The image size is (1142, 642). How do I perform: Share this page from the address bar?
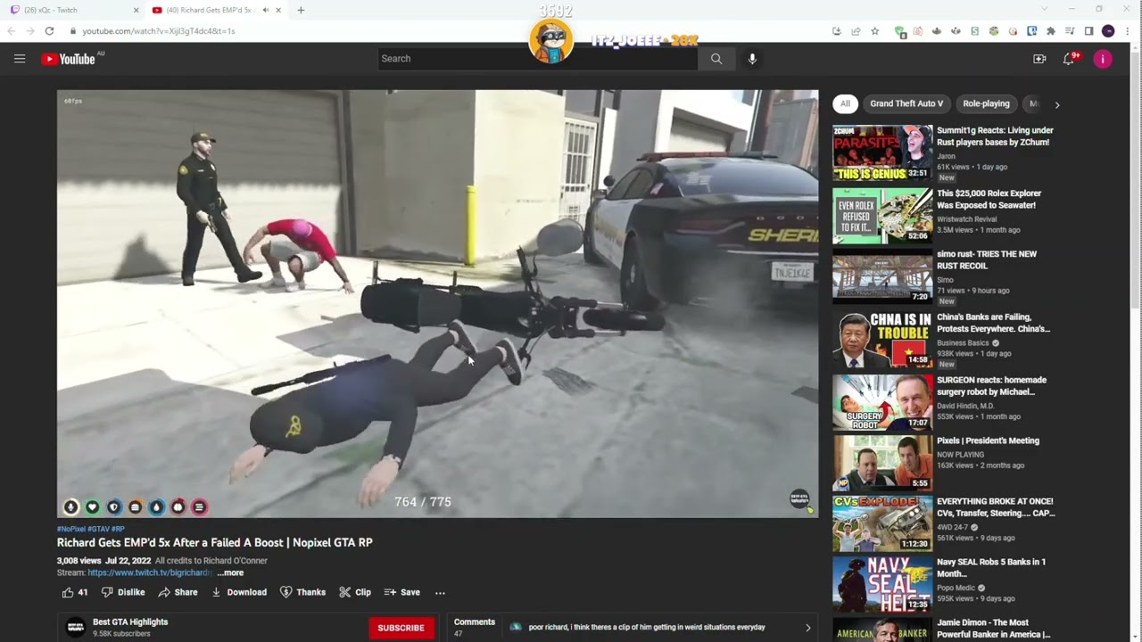(x=856, y=30)
